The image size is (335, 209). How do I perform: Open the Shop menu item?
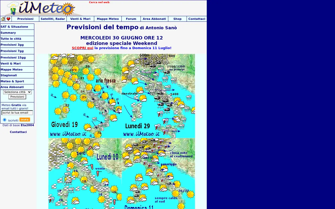coord(177,19)
